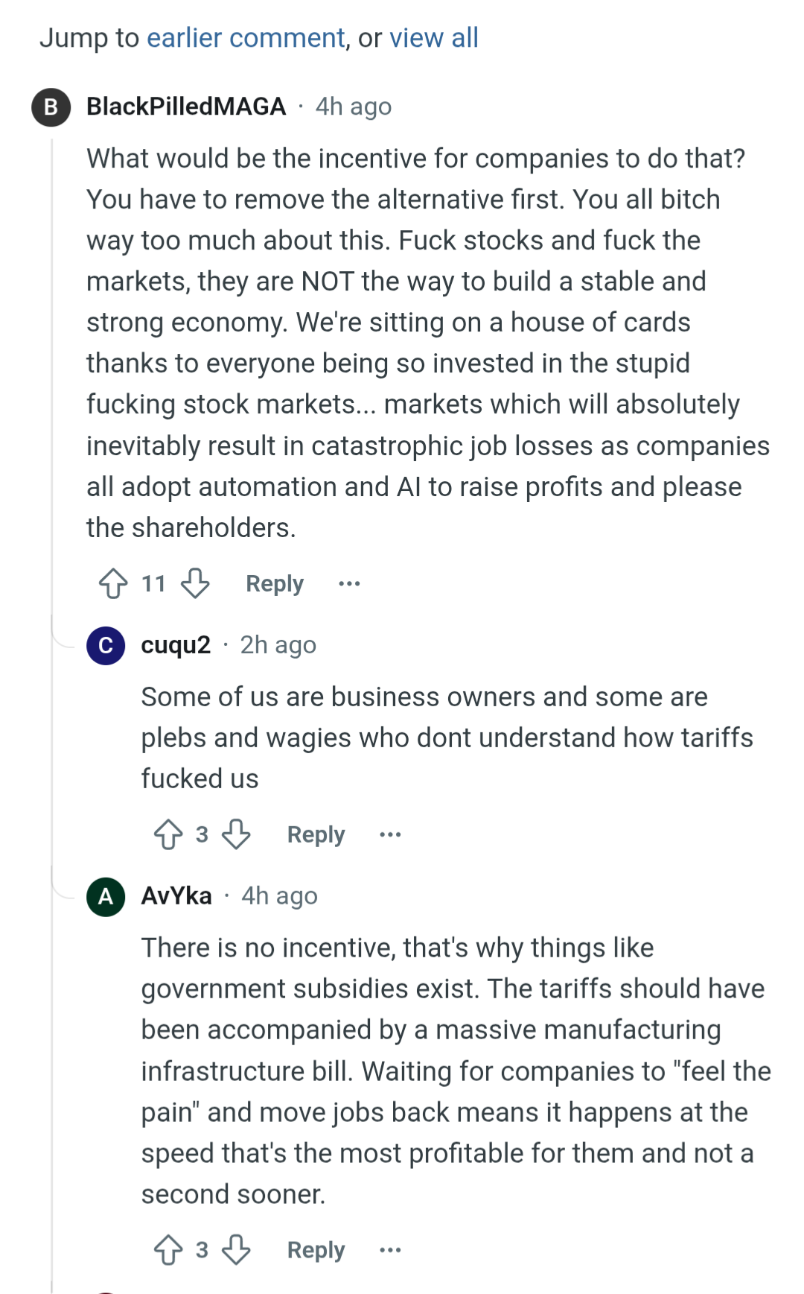Image resolution: width=804 pixels, height=1294 pixels.
Task: Reply to AvYka's comment
Action: (x=316, y=1249)
